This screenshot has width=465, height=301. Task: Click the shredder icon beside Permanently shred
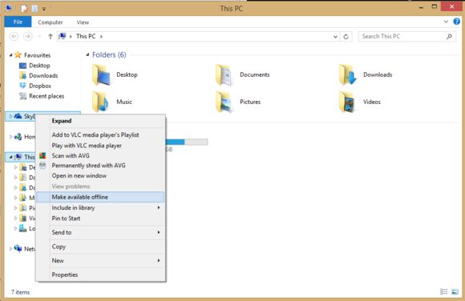42,166
